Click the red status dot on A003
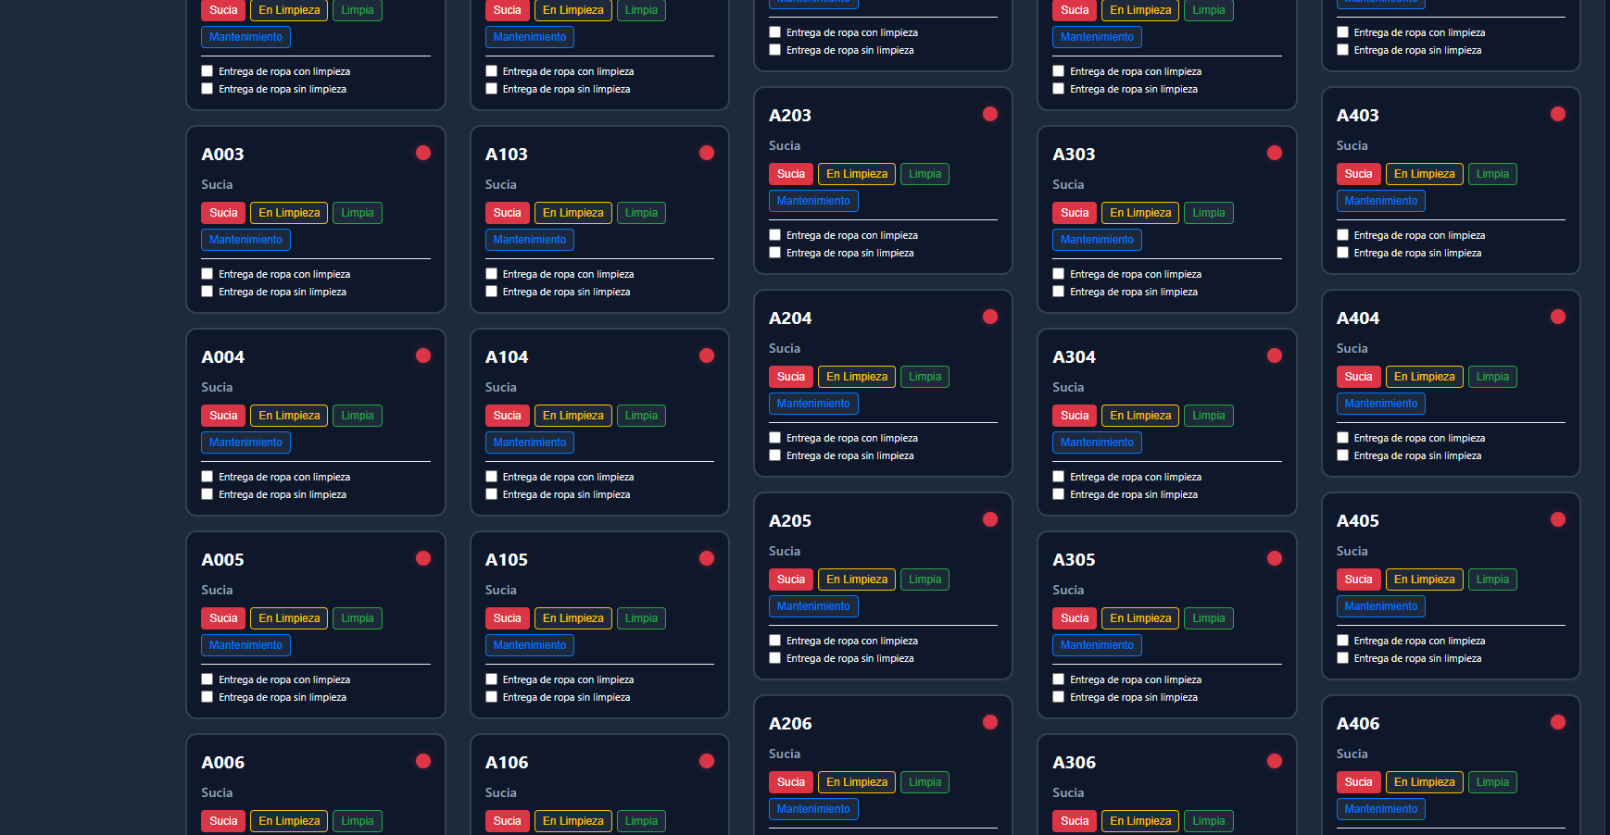 click(423, 153)
